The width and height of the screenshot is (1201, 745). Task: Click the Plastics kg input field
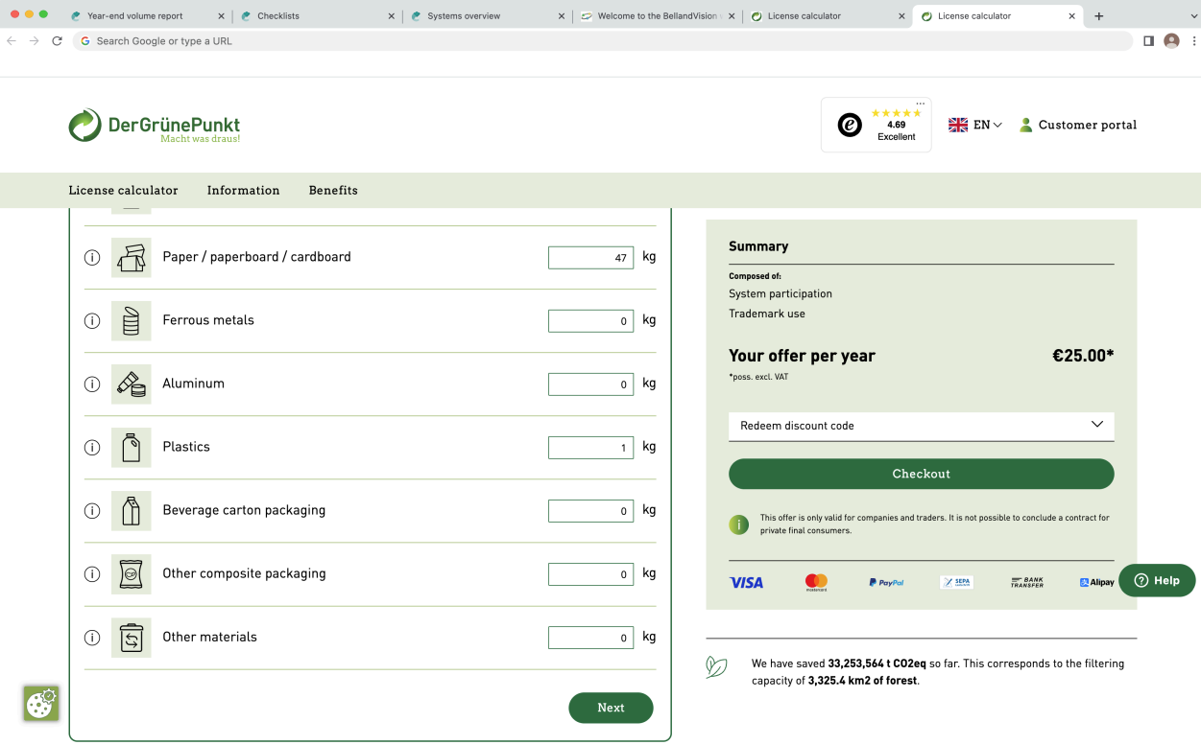(x=590, y=448)
